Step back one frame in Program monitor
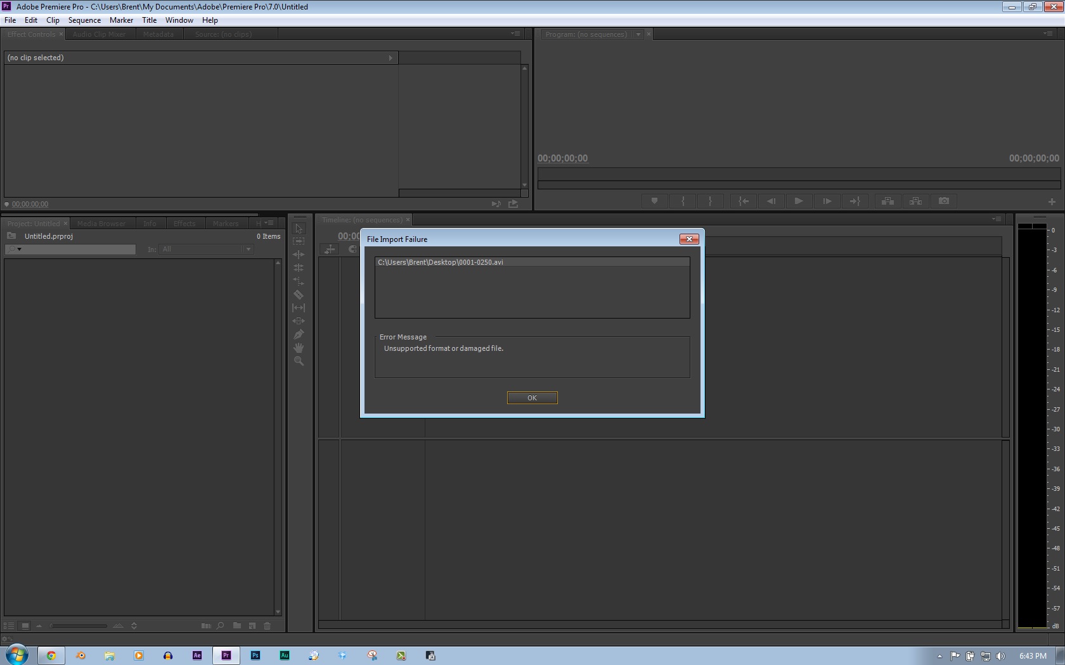 [771, 201]
